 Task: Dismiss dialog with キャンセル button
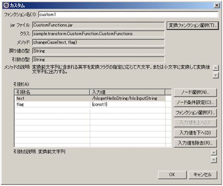(203, 175)
